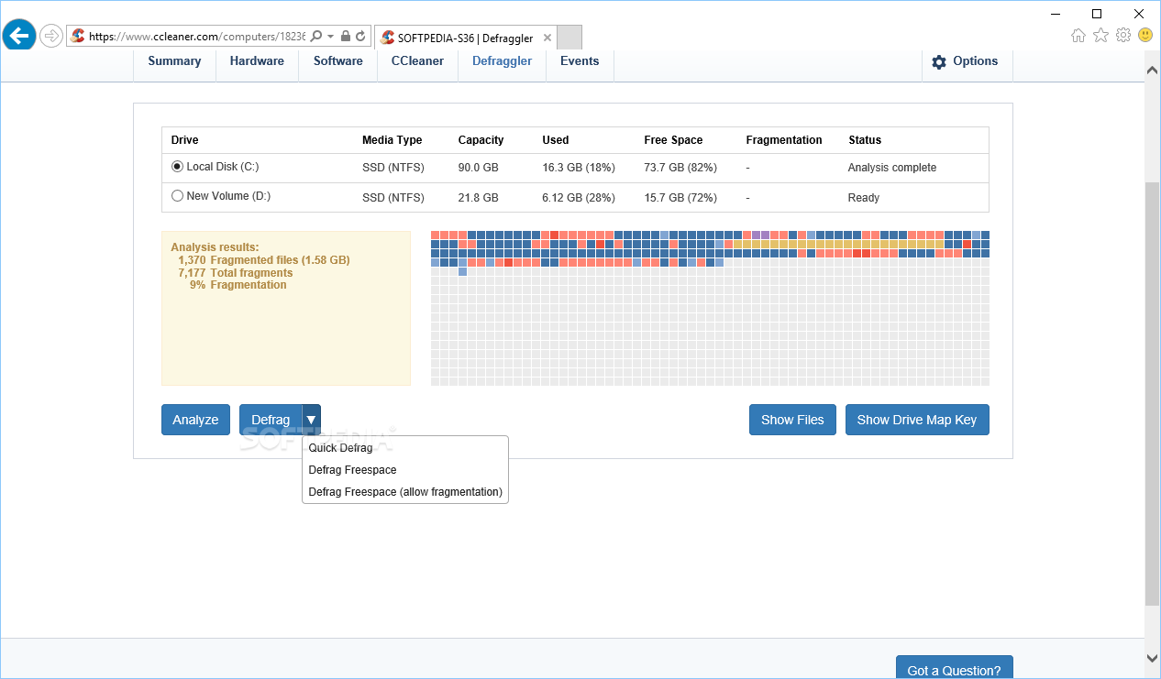Click the Show Files button
This screenshot has height=679, width=1161.
pyautogui.click(x=792, y=420)
